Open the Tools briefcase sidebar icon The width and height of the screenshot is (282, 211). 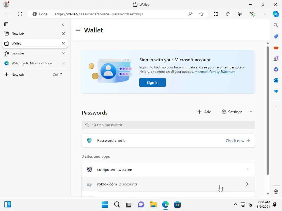point(276,48)
